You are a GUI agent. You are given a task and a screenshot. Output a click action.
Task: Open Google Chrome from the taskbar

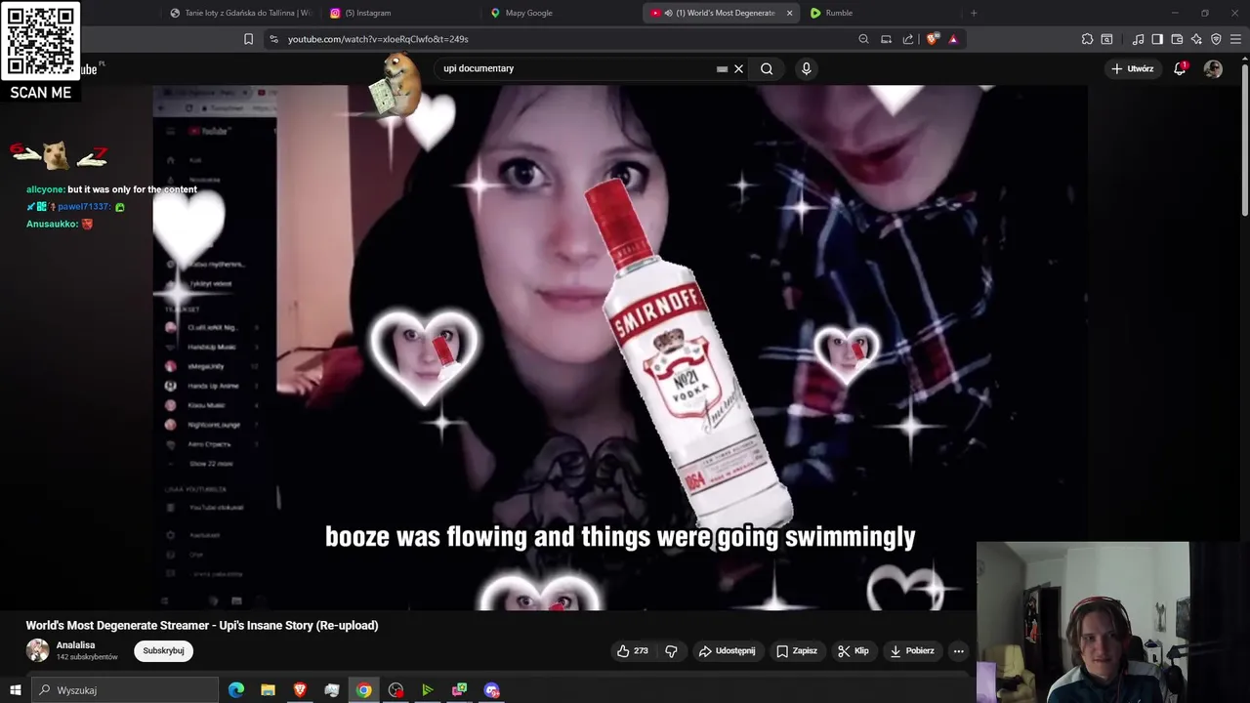(x=363, y=690)
